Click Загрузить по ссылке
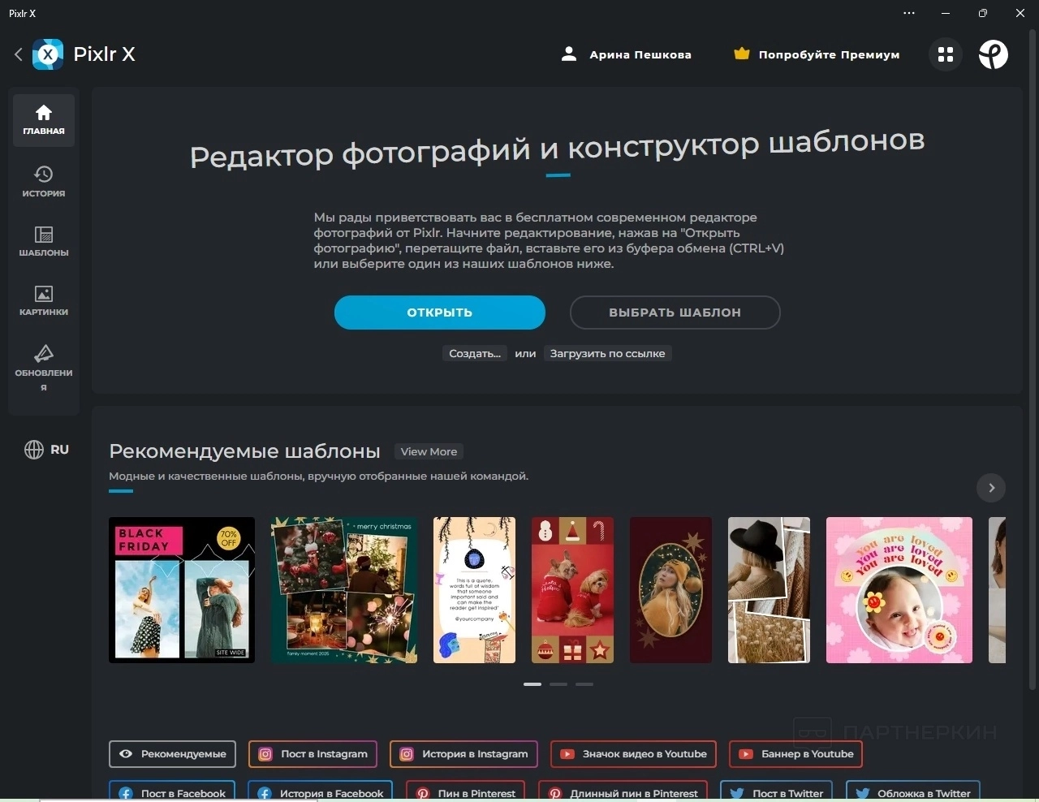 click(608, 353)
